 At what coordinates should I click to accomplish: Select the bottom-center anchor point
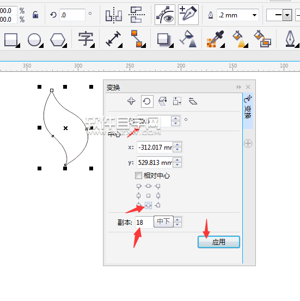pos(148,205)
